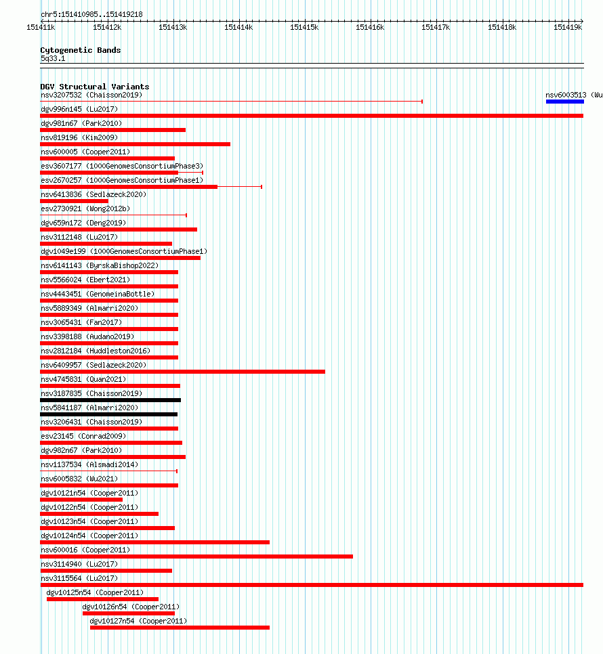The image size is (603, 654).
Task: Click the 151412k ruler position
Action: pyautogui.click(x=107, y=27)
